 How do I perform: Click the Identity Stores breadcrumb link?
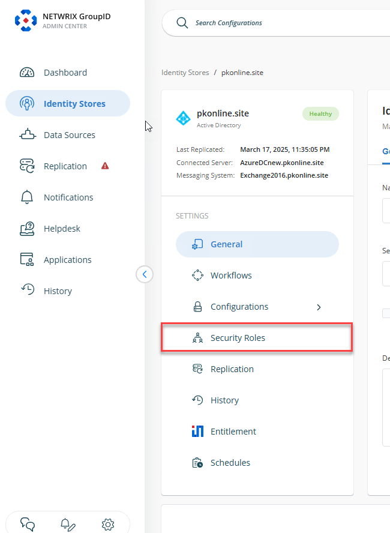185,73
